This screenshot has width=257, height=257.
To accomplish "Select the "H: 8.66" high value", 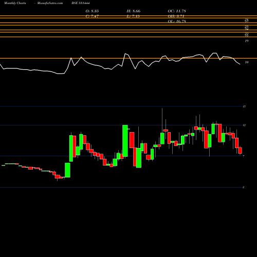I will pyautogui.click(x=134, y=11).
